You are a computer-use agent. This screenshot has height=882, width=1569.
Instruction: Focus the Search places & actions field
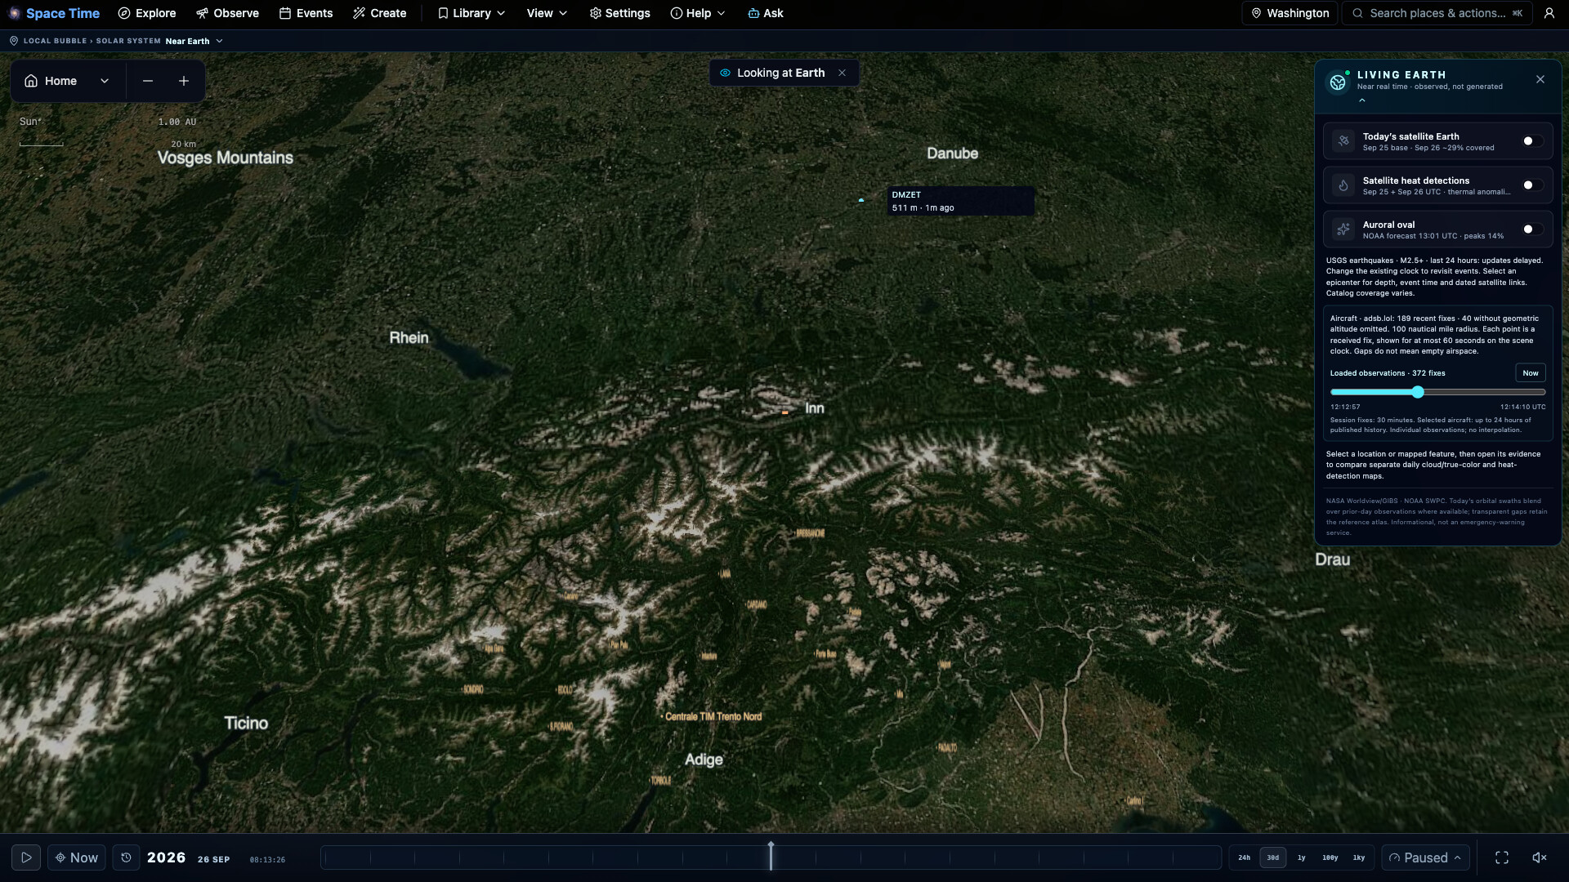[1437, 13]
